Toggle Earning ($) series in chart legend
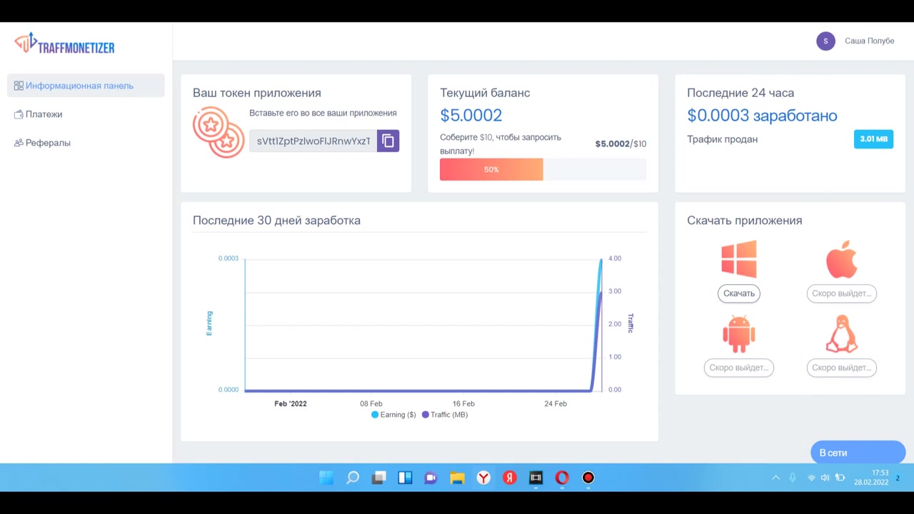This screenshot has height=514, width=914. 393,414
